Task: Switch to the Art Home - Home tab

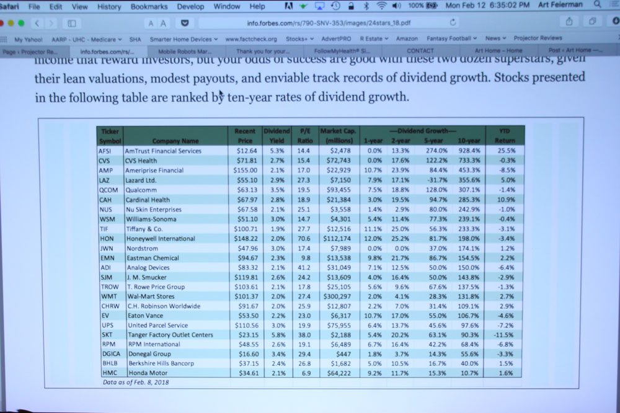Action: tap(498, 51)
